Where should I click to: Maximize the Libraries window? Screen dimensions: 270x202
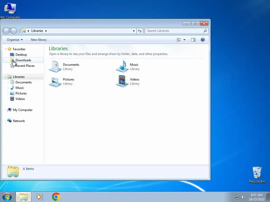coord(195,23)
